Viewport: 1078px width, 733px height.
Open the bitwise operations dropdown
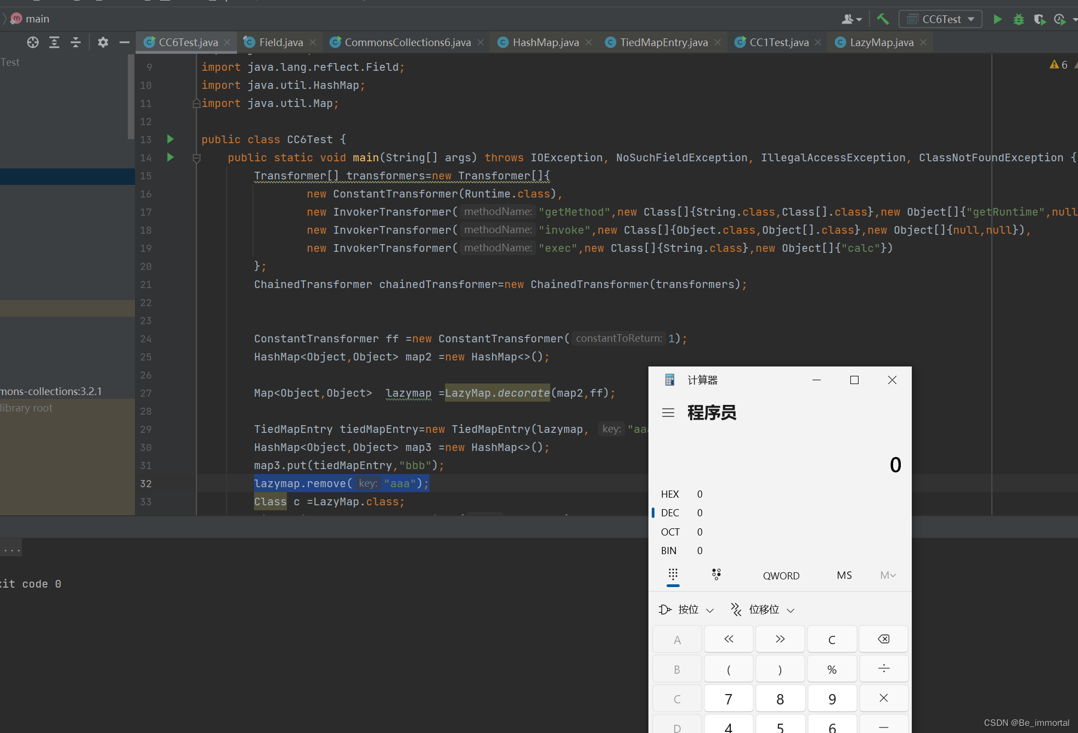click(x=686, y=610)
